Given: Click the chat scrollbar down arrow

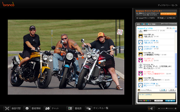Looking at the screenshot, I should 176,86.
